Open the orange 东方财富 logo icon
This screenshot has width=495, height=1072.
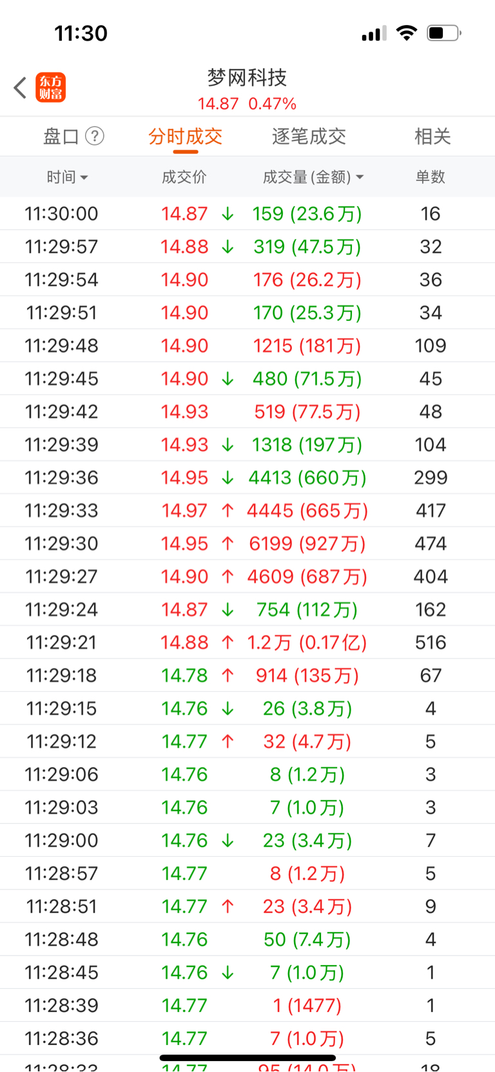coord(50,88)
